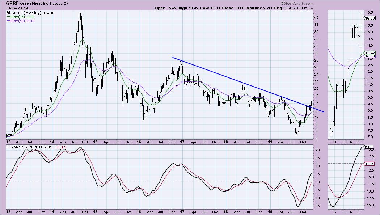Click the boxed 16.08 price label in the zoom panel
The image size is (380, 215).
tap(370, 18)
